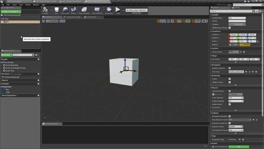Use selected asset arrow for Area Class

246,72
